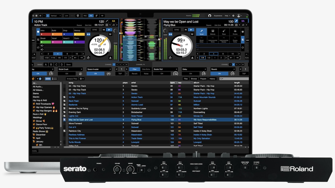This screenshot has height=188, width=335.
Task: Open the Browse tab
Action: (x=194, y=79)
